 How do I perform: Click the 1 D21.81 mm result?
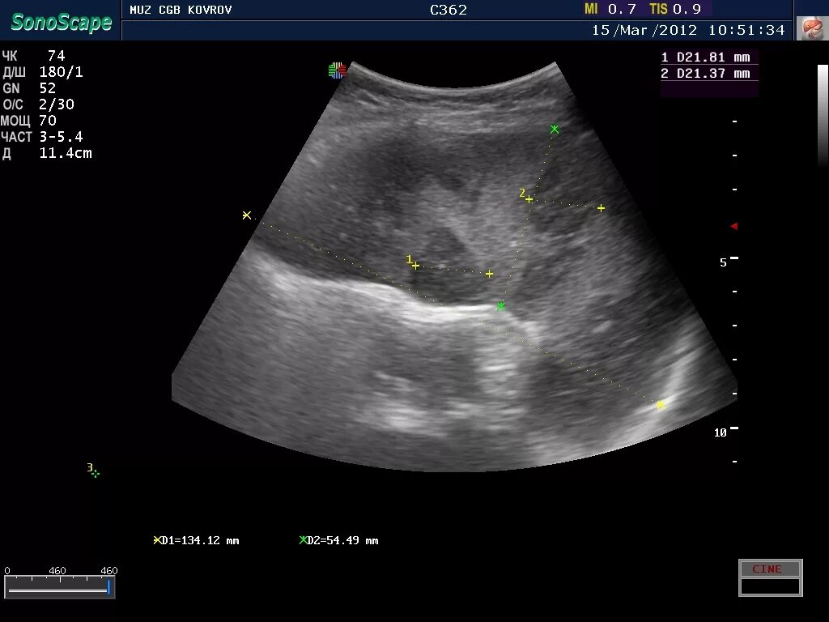[705, 58]
